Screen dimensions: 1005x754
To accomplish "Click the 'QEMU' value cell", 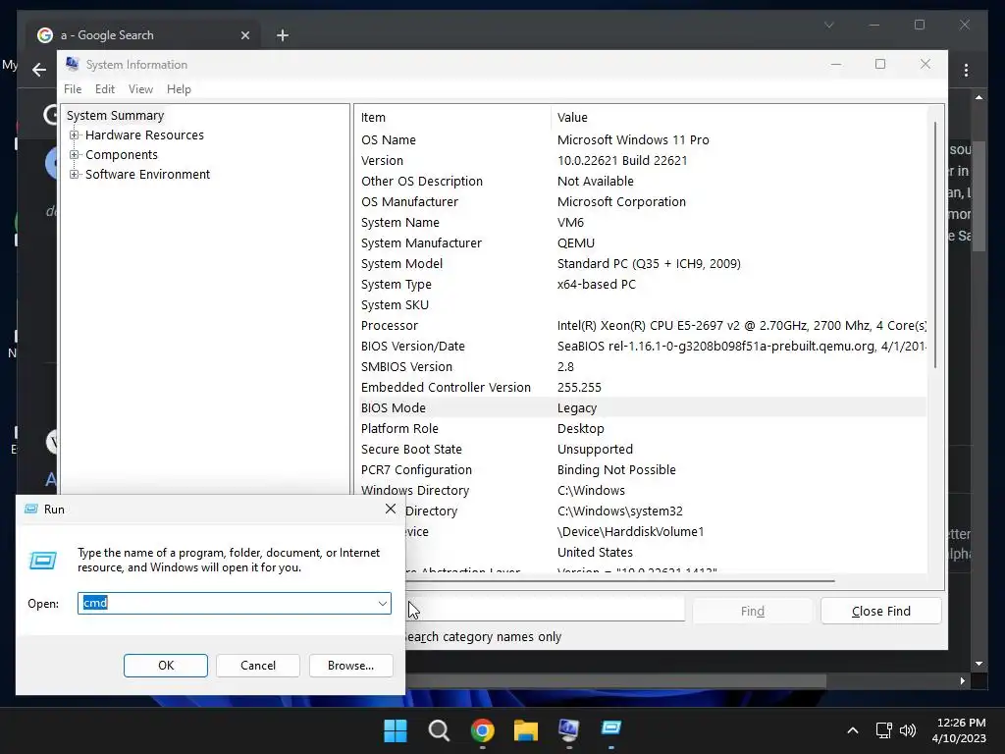I will click(576, 243).
